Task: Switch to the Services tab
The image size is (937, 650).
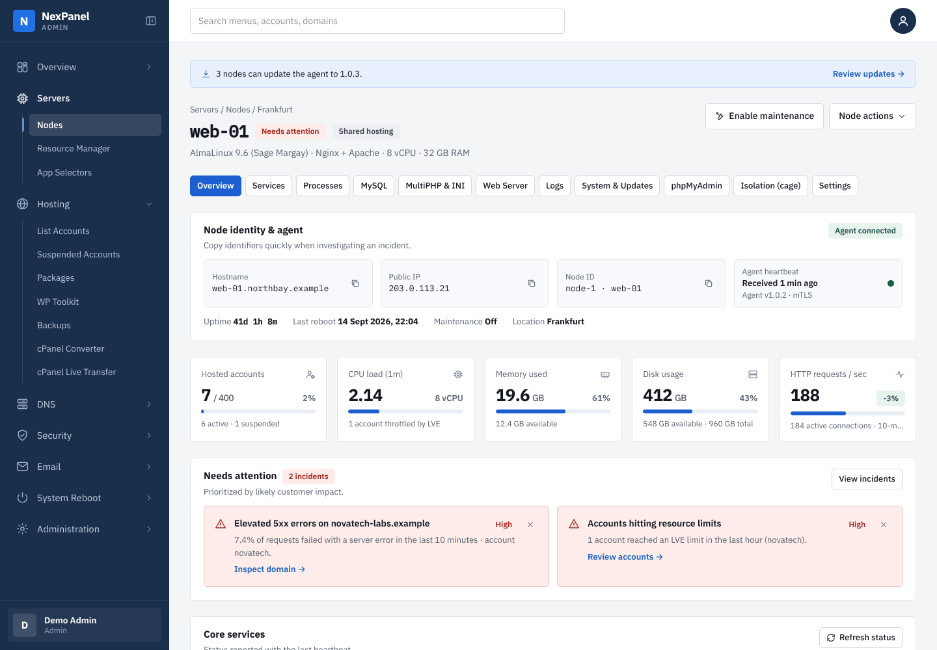Action: point(269,186)
